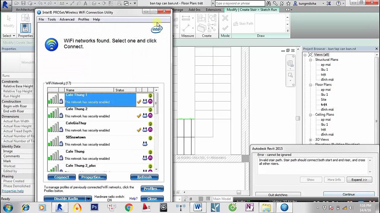Viewport: 380px width, 213px height.
Task: Click the Finish Edit Mode green checkmark
Action: point(225,28)
